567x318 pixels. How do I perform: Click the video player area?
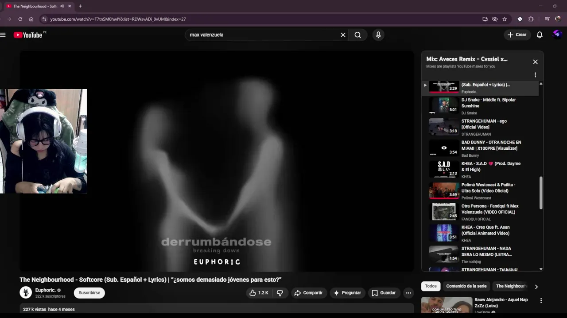coord(217,161)
